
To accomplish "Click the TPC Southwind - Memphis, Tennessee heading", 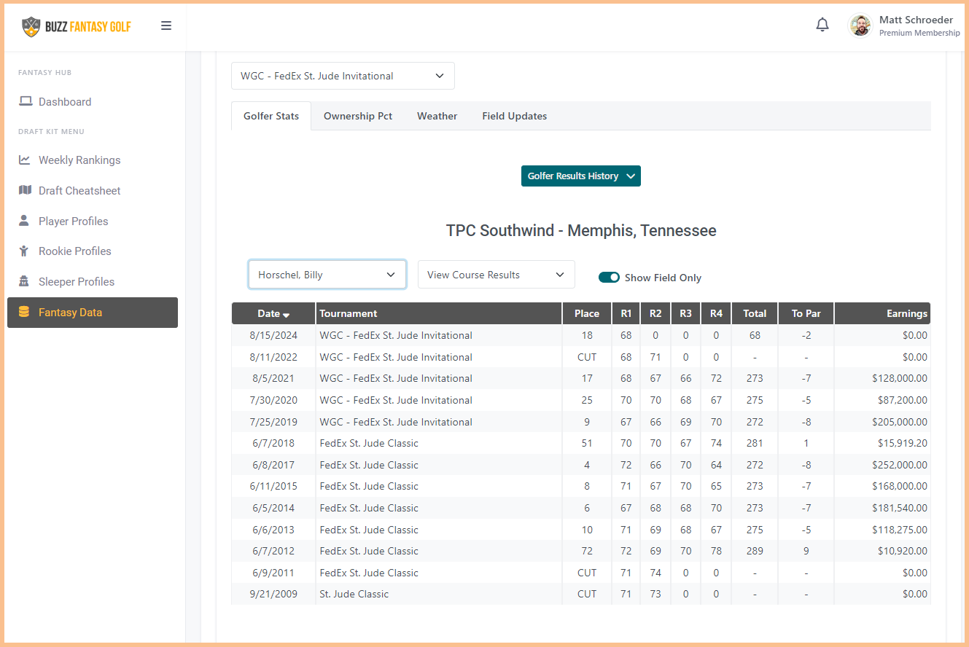I will coord(581,231).
